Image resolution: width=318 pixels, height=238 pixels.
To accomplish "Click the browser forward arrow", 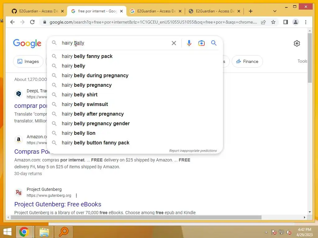I will 22,22.
